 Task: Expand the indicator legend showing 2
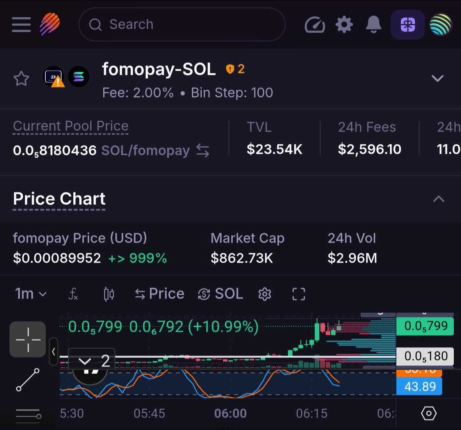pyautogui.click(x=94, y=361)
